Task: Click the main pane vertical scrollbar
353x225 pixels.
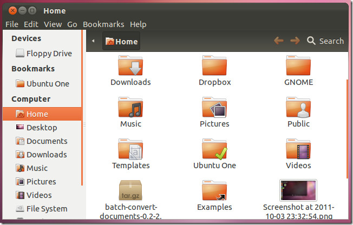Action: tap(347, 129)
